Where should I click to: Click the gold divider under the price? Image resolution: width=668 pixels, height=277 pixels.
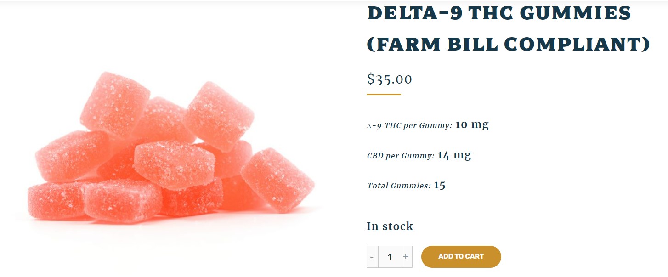[384, 95]
